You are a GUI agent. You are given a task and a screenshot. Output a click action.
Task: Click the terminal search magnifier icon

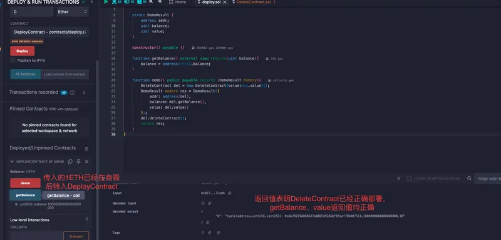[x=469, y=179]
